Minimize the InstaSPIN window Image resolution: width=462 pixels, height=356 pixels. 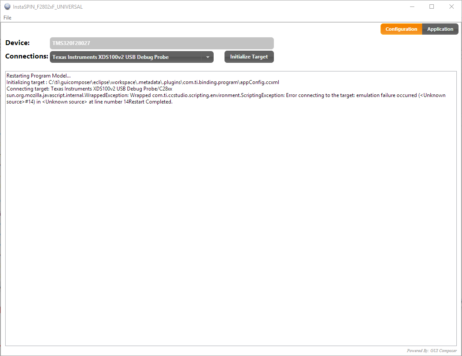click(412, 6)
